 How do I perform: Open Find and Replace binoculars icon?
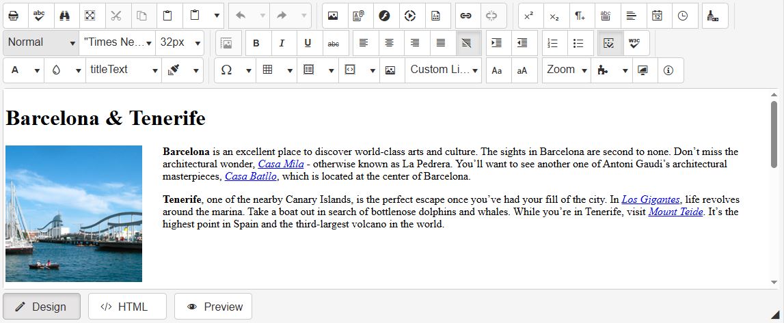[64, 16]
